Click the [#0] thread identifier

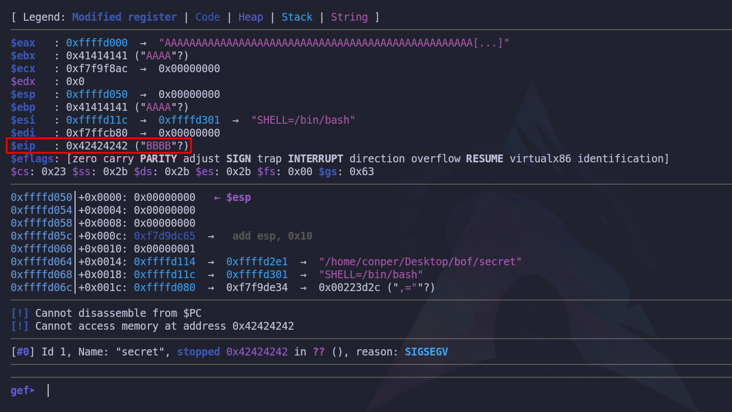pyautogui.click(x=22, y=352)
